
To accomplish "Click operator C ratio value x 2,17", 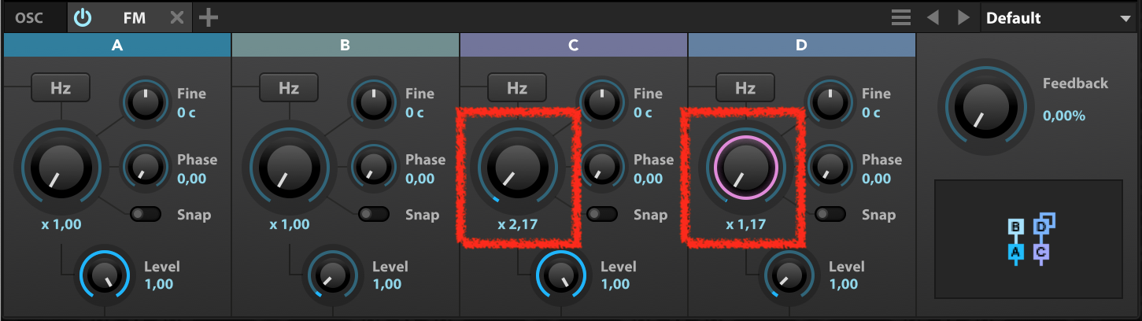I will [x=518, y=224].
